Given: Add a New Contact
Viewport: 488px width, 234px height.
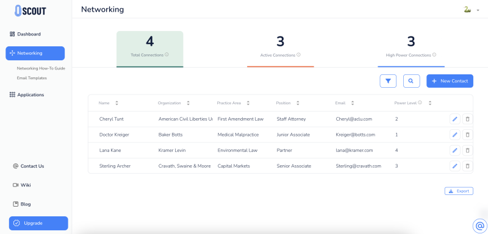Looking at the screenshot, I should point(450,81).
